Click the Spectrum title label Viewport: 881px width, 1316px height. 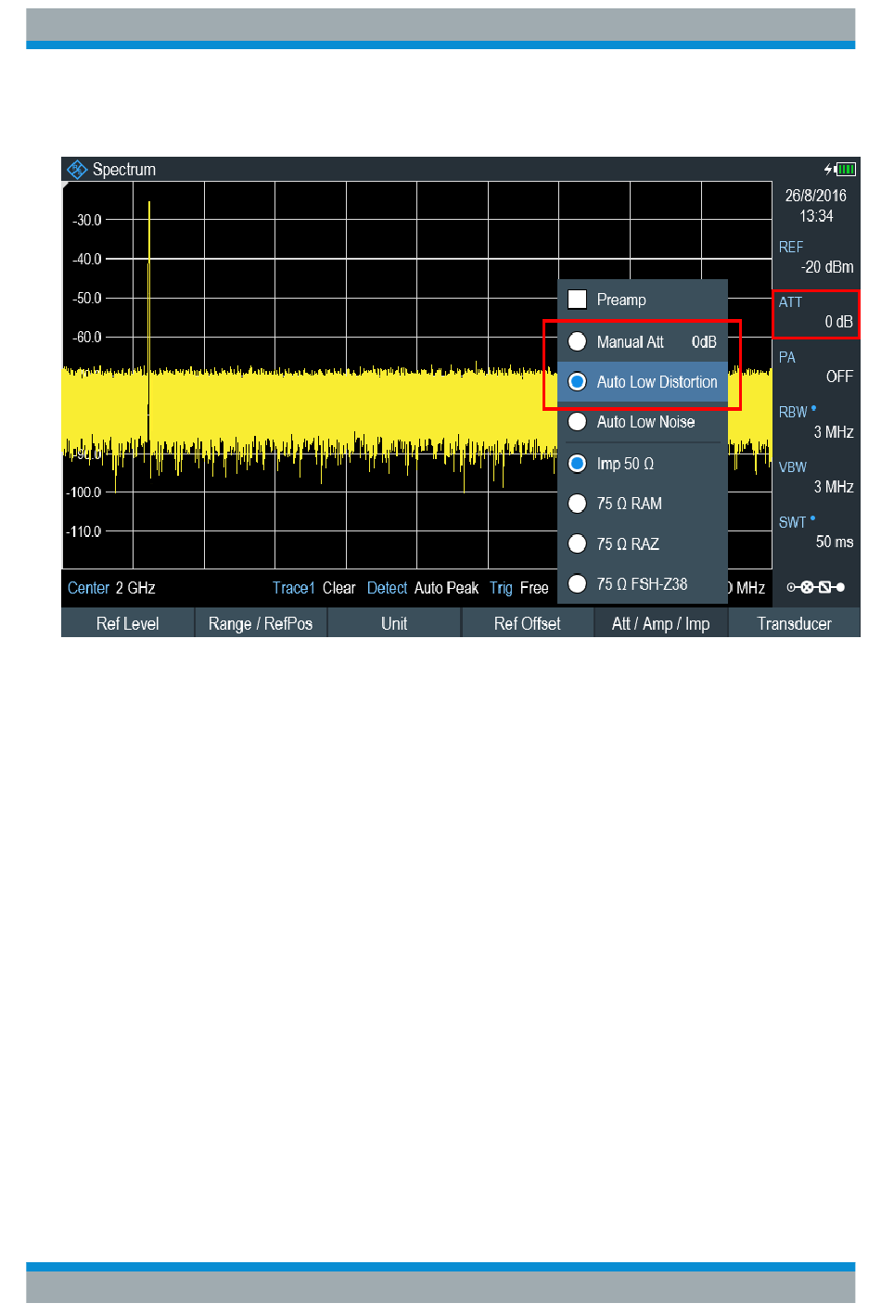point(124,170)
